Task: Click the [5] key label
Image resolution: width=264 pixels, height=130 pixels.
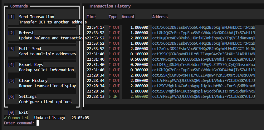Action: (12, 80)
